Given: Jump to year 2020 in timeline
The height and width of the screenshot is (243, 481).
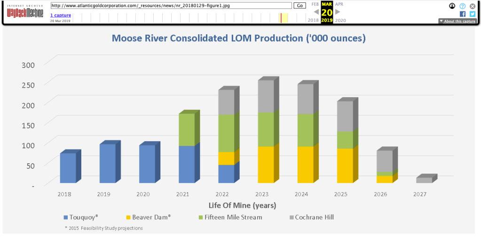Looking at the screenshot, I should pyautogui.click(x=340, y=21).
